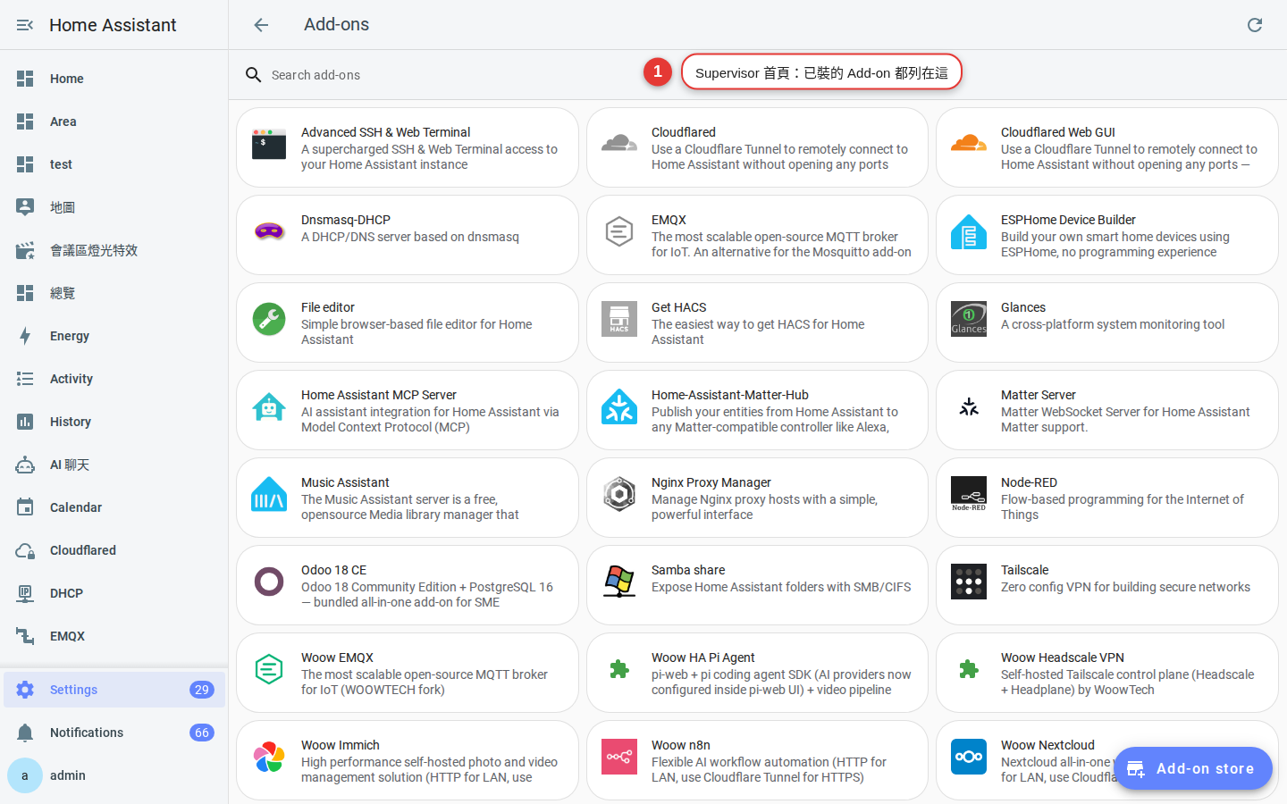1287x804 pixels.
Task: Click the Woow Immich colorful flower icon
Action: (x=269, y=757)
